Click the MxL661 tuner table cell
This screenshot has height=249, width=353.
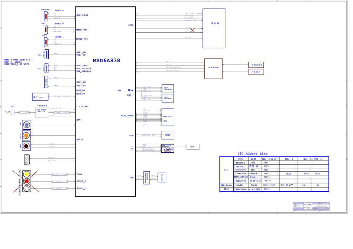[240, 185]
